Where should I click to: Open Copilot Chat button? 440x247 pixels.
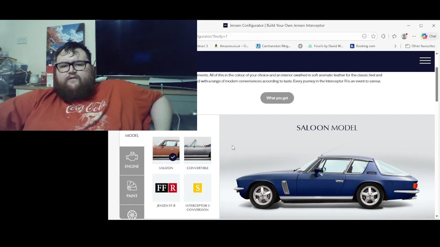[x=429, y=36]
